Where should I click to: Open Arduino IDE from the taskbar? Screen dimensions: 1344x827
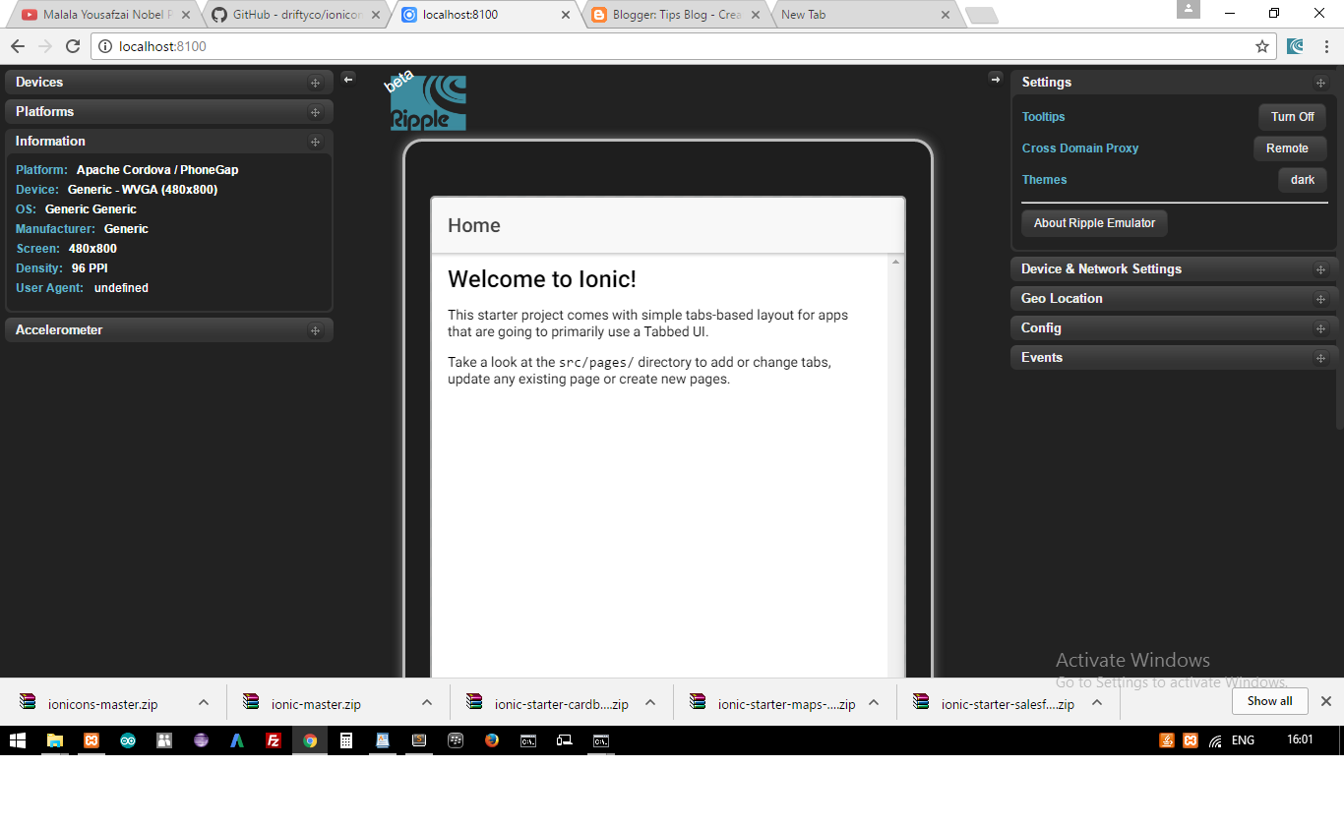click(x=128, y=740)
